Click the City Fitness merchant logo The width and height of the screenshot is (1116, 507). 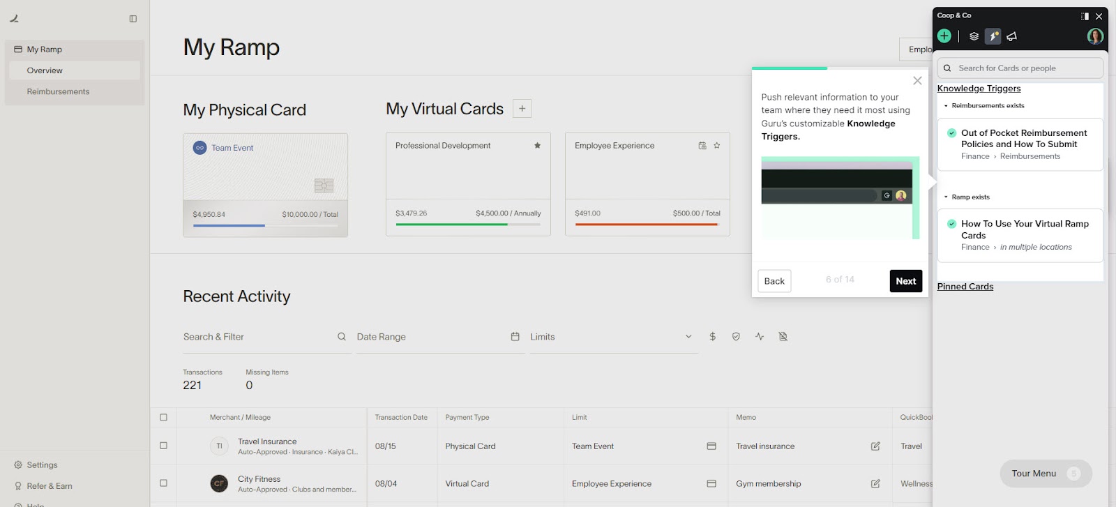[x=219, y=483]
